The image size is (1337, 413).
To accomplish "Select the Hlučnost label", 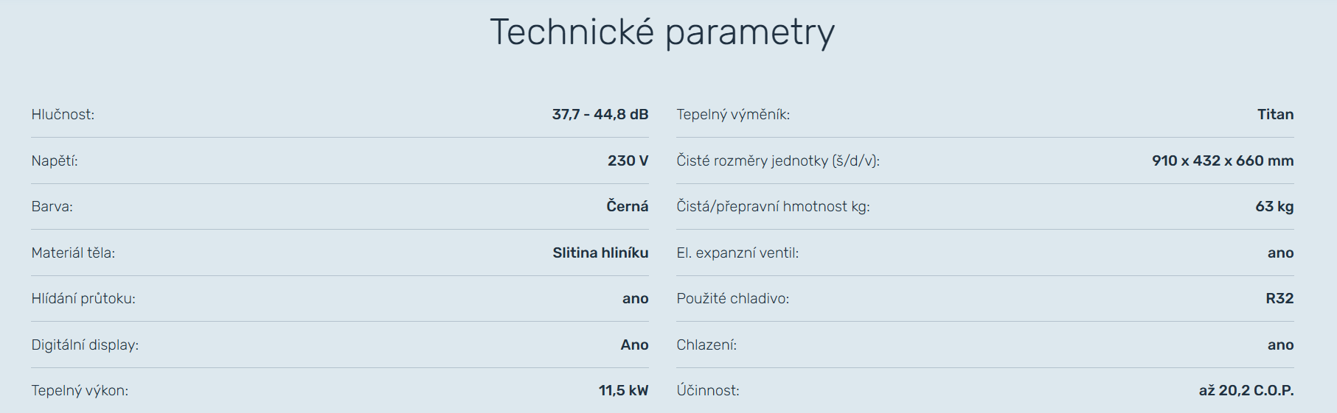I will coord(63,115).
